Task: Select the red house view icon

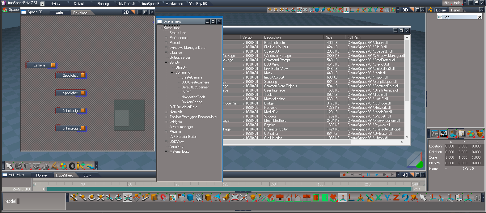Action: tap(271, 197)
